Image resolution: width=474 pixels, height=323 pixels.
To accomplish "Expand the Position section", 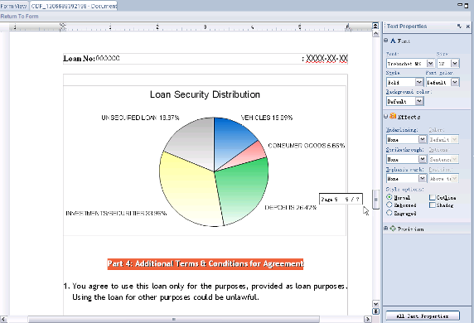I will point(385,229).
